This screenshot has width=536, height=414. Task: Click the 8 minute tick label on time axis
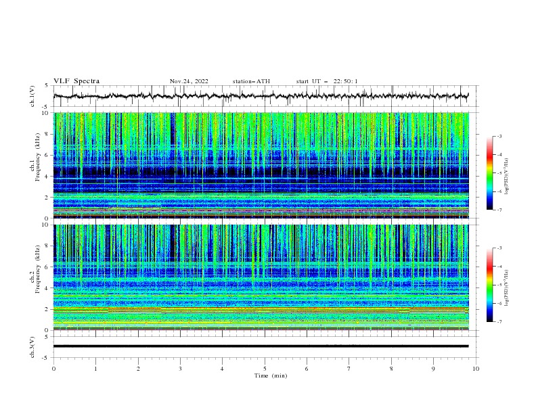click(391, 369)
